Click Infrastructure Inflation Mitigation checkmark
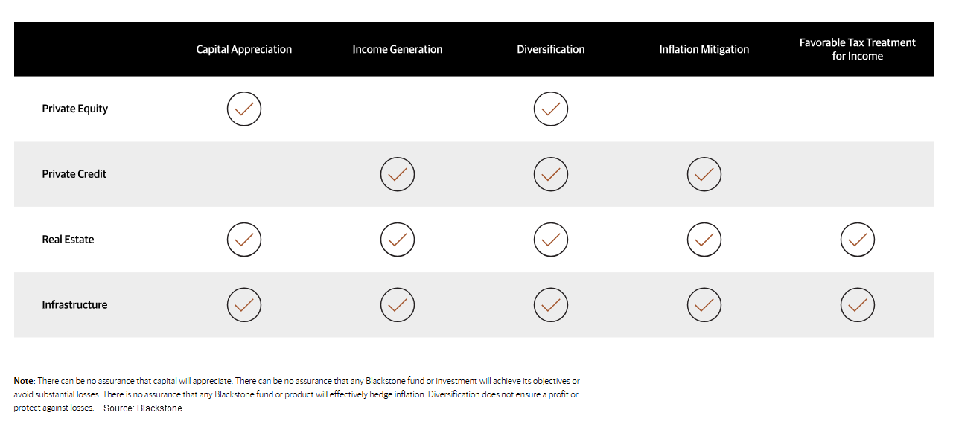953x430 pixels. (704, 305)
